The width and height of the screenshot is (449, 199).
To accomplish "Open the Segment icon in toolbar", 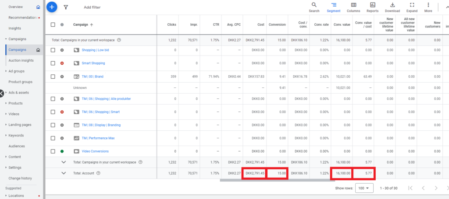I will point(334,5).
